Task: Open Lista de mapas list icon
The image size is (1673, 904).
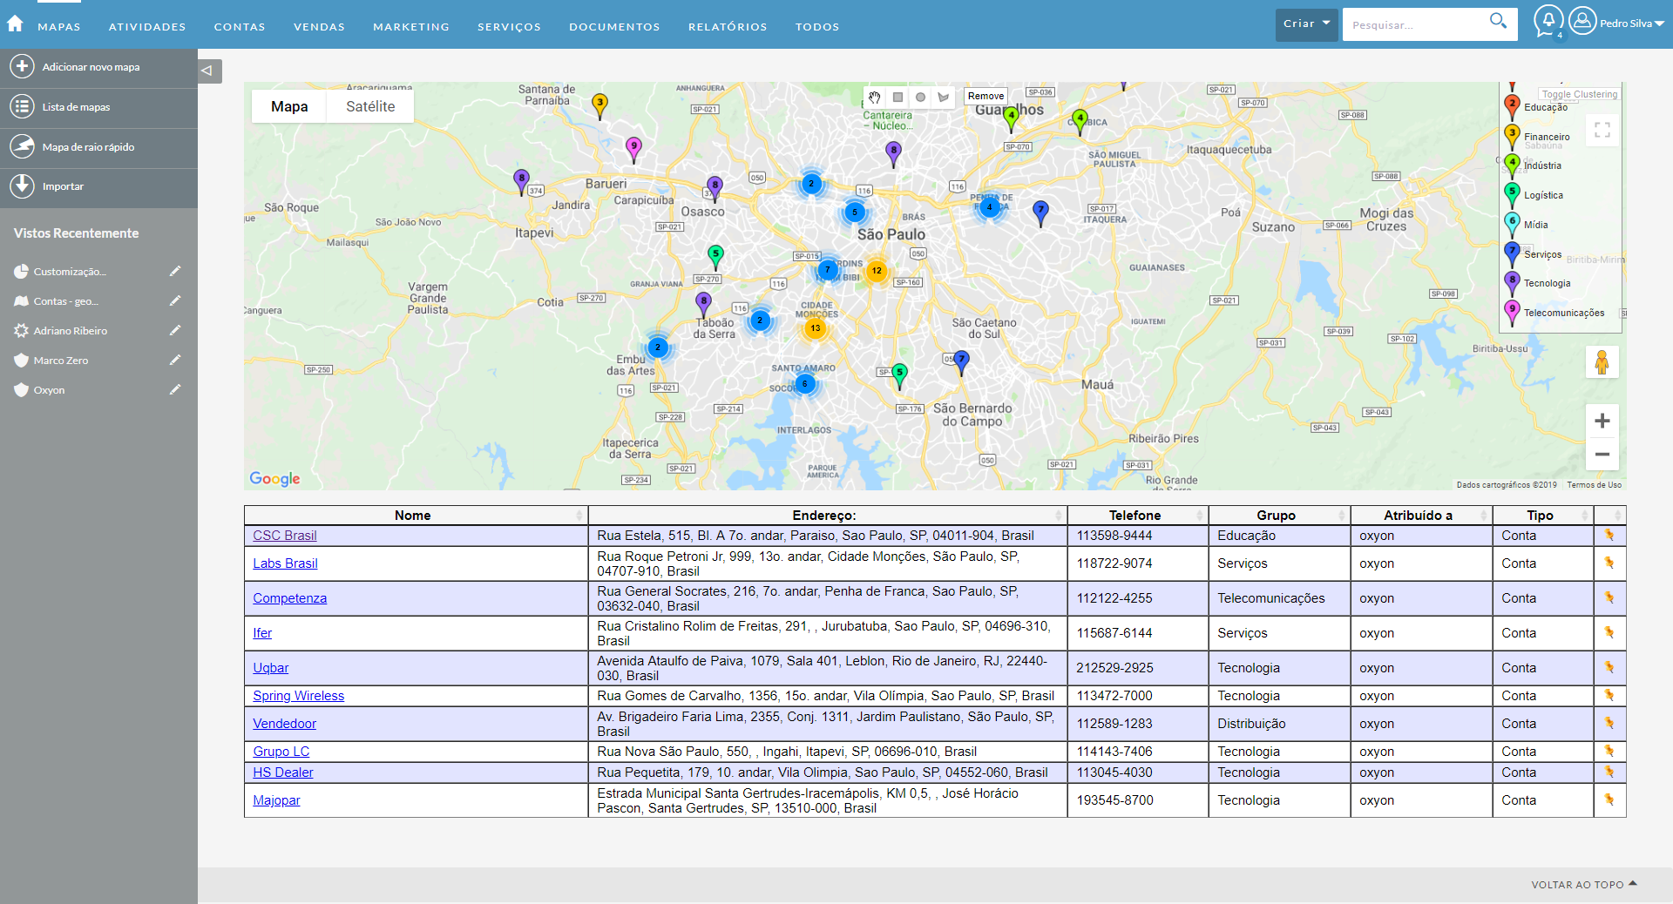Action: click(22, 106)
